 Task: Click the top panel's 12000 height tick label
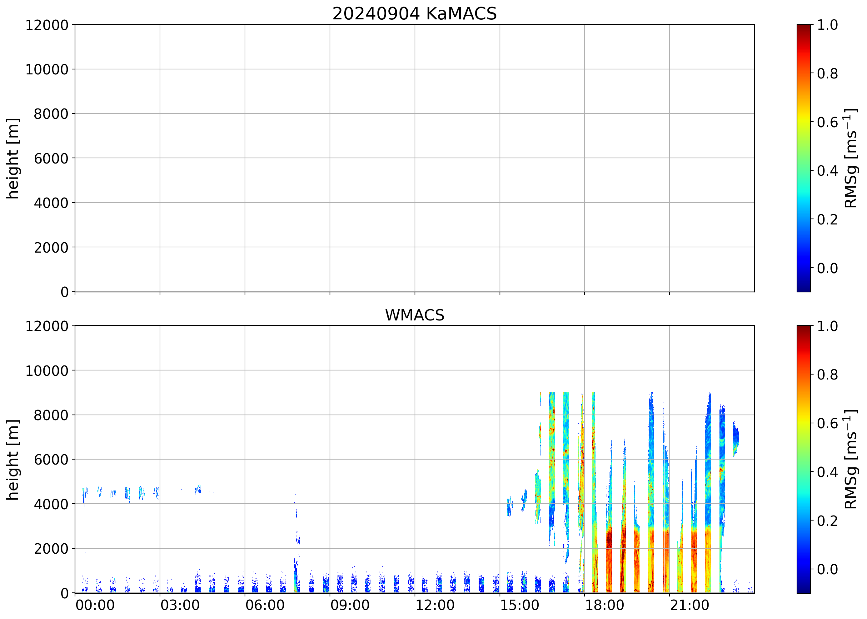[47, 25]
